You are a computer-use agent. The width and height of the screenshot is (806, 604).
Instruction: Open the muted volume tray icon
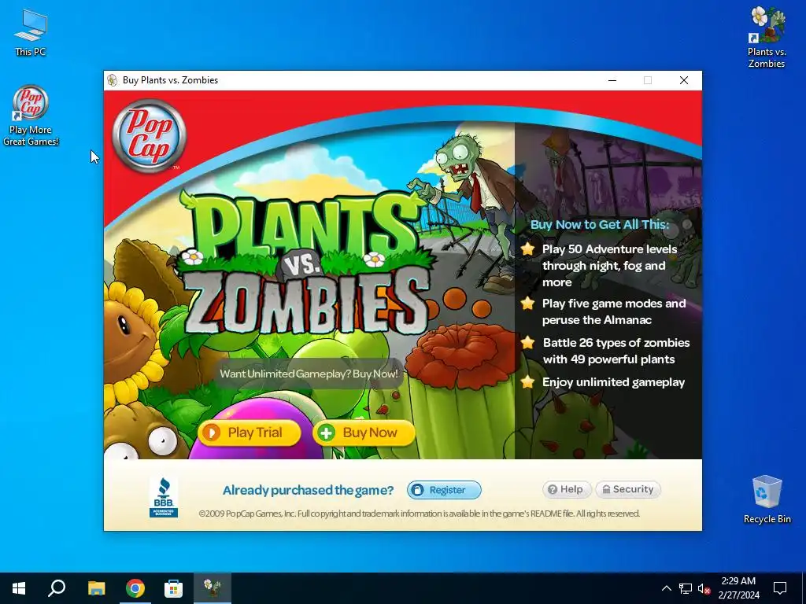[x=704, y=588]
